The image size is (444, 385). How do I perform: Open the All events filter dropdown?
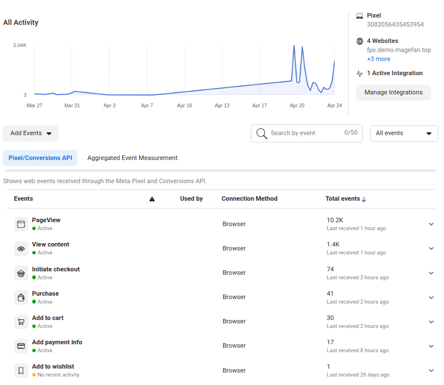[404, 133]
